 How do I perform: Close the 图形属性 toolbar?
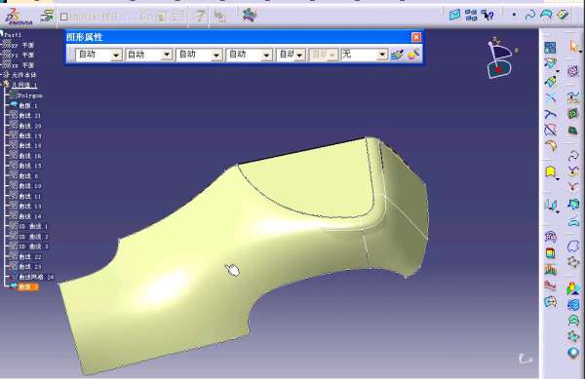(416, 37)
